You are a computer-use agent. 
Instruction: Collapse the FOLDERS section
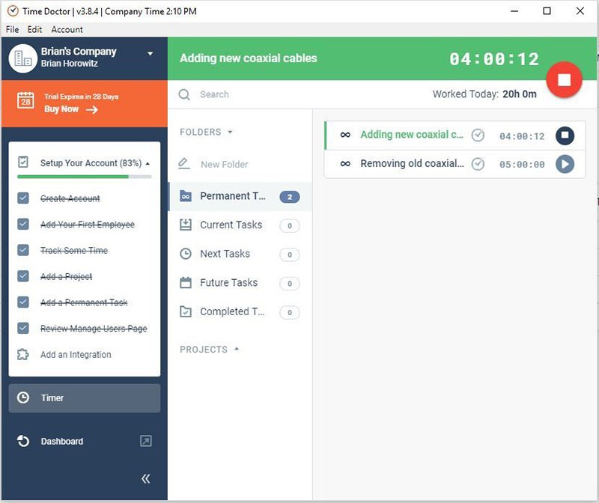[230, 132]
